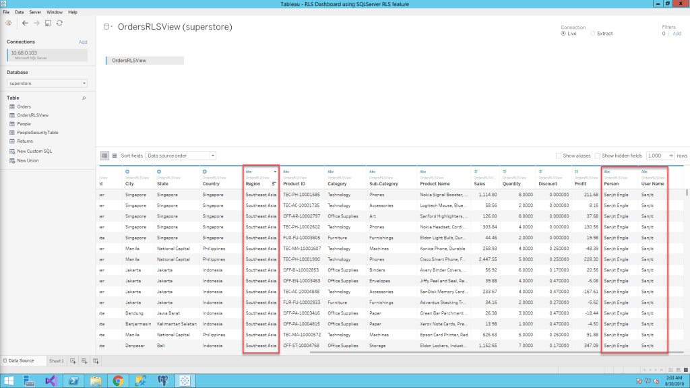The height and width of the screenshot is (388, 690).
Task: Add a new worksheet
Action: pos(73,361)
